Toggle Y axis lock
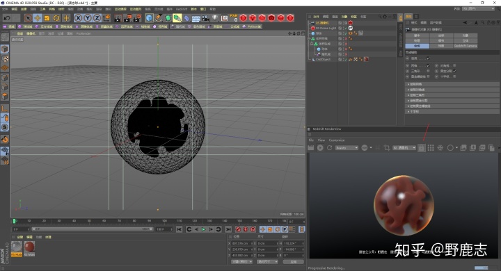Screen dimensions: 501x271 pos(88,18)
